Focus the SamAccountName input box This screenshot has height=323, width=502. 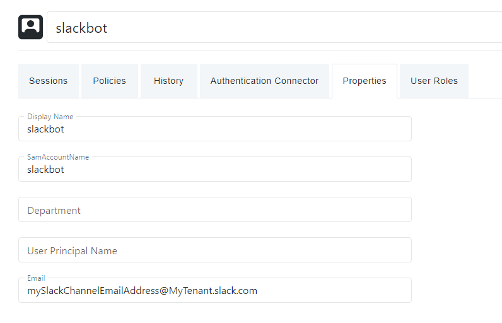click(214, 170)
